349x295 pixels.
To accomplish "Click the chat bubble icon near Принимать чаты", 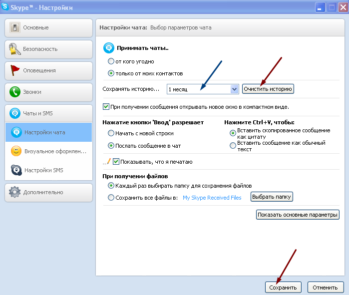I will (109, 48).
